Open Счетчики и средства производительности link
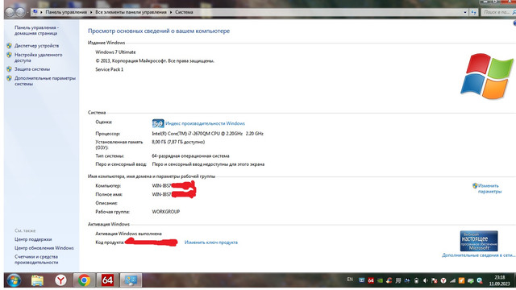This screenshot has width=516, height=290. click(36, 259)
